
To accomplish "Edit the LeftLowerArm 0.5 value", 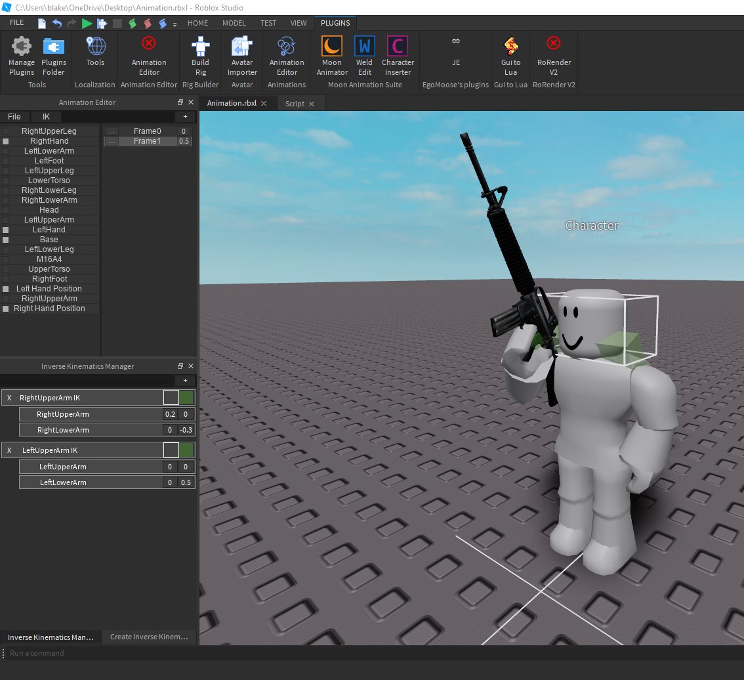I will pos(186,482).
